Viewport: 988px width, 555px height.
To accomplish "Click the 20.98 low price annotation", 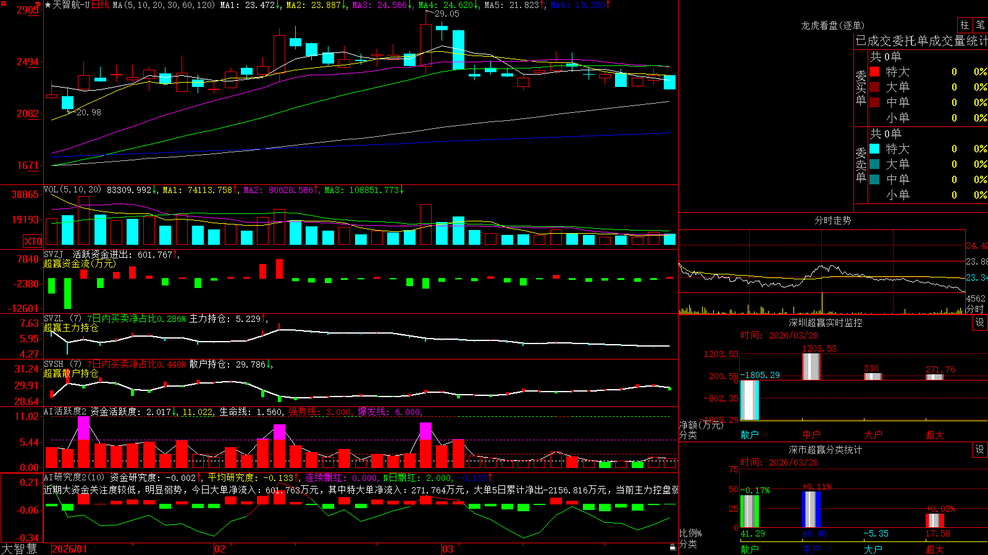I will click(88, 112).
